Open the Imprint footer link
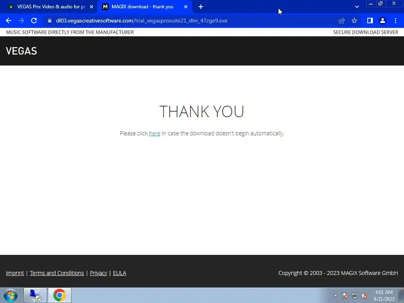The height and width of the screenshot is (303, 404). click(x=15, y=273)
